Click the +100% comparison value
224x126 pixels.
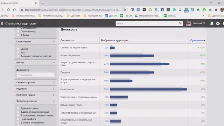coord(202,48)
